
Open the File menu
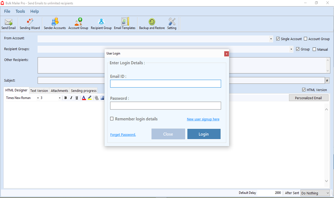point(7,11)
